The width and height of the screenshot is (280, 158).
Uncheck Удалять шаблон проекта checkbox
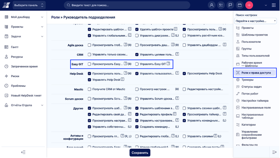(137, 29)
